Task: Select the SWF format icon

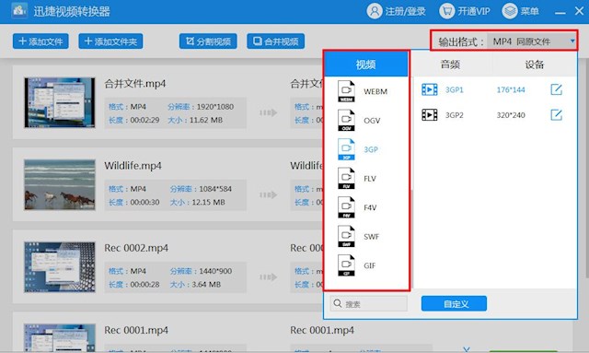Action: click(346, 236)
